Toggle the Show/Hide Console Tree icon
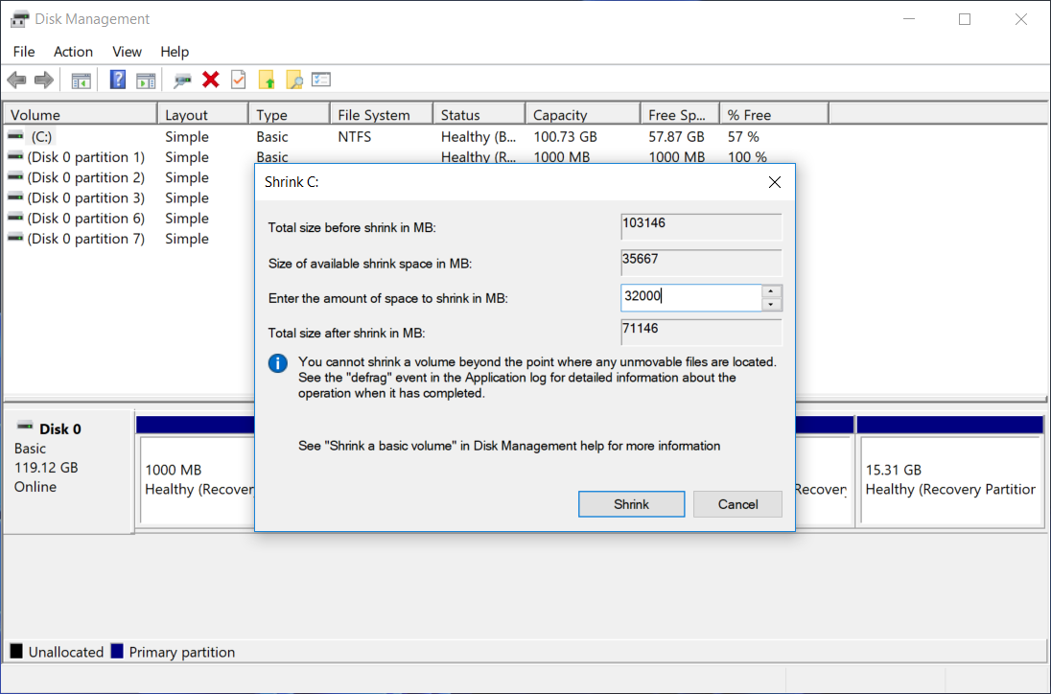The width and height of the screenshot is (1051, 694). [82, 81]
